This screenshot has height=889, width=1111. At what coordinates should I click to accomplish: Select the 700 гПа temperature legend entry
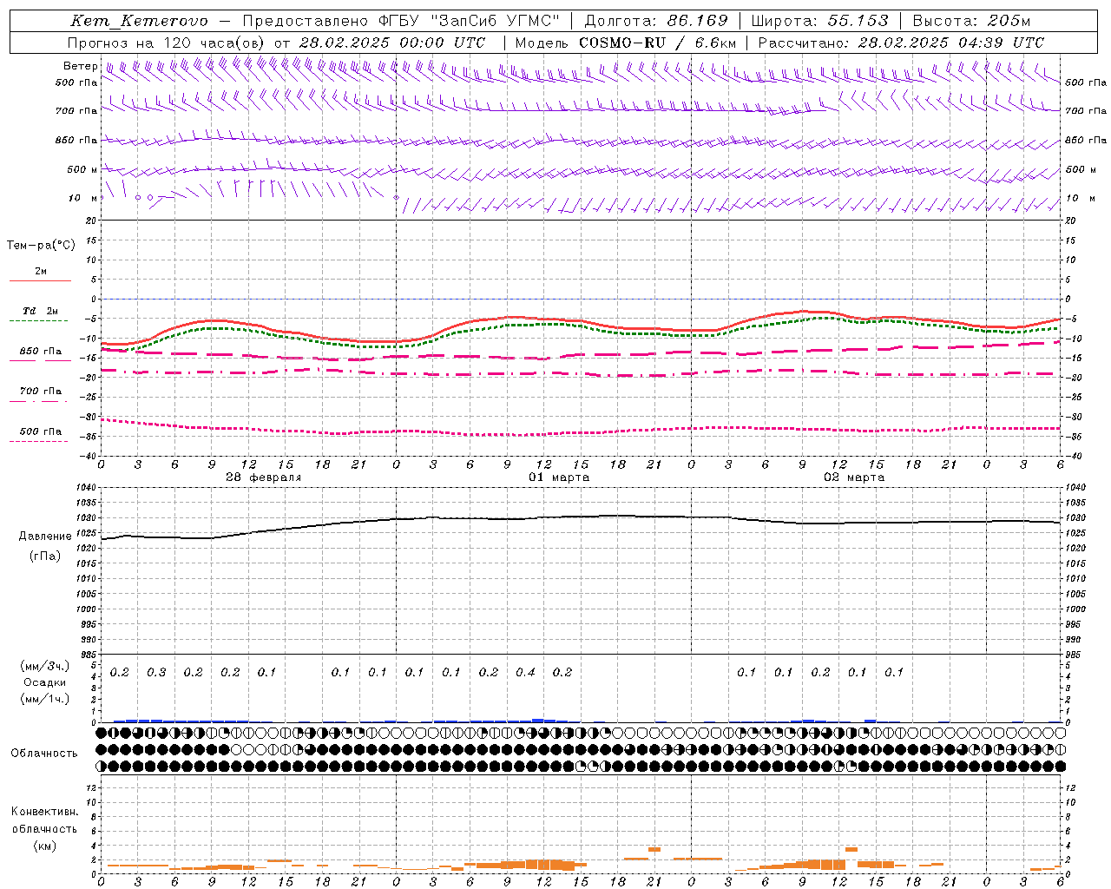(x=40, y=391)
